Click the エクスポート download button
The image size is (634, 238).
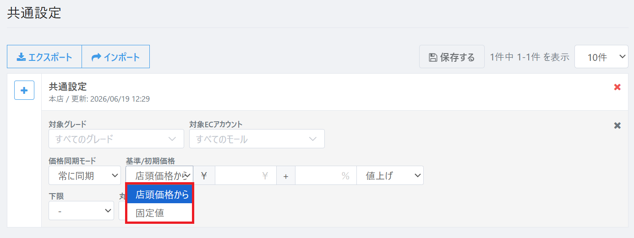pyautogui.click(x=44, y=57)
